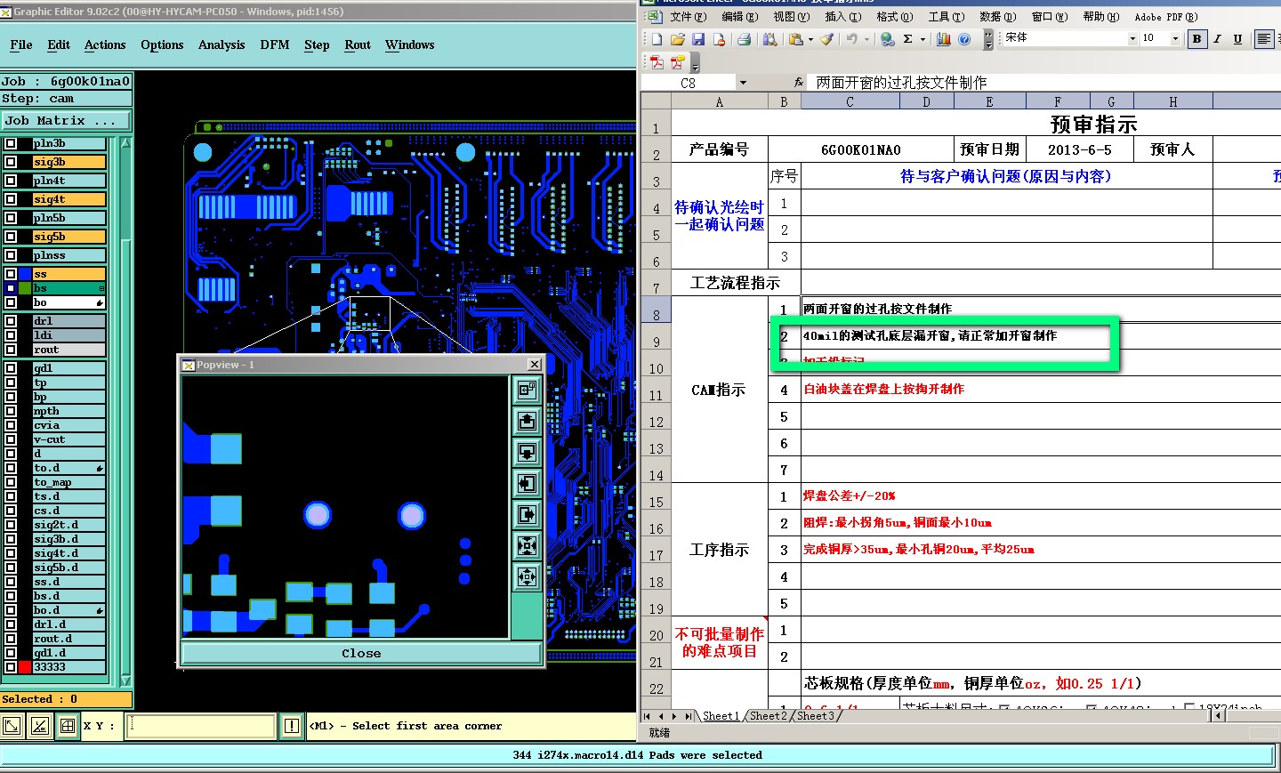
Task: Click the Popview pan down icon
Action: (528, 452)
